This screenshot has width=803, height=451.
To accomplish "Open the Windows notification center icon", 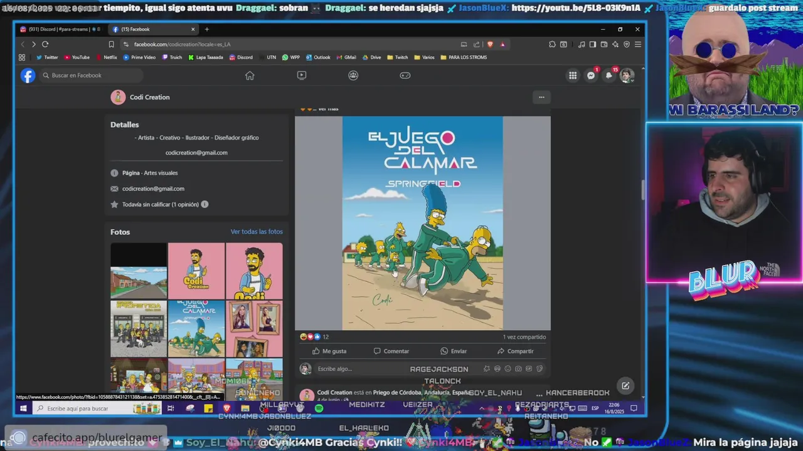I will (x=634, y=408).
